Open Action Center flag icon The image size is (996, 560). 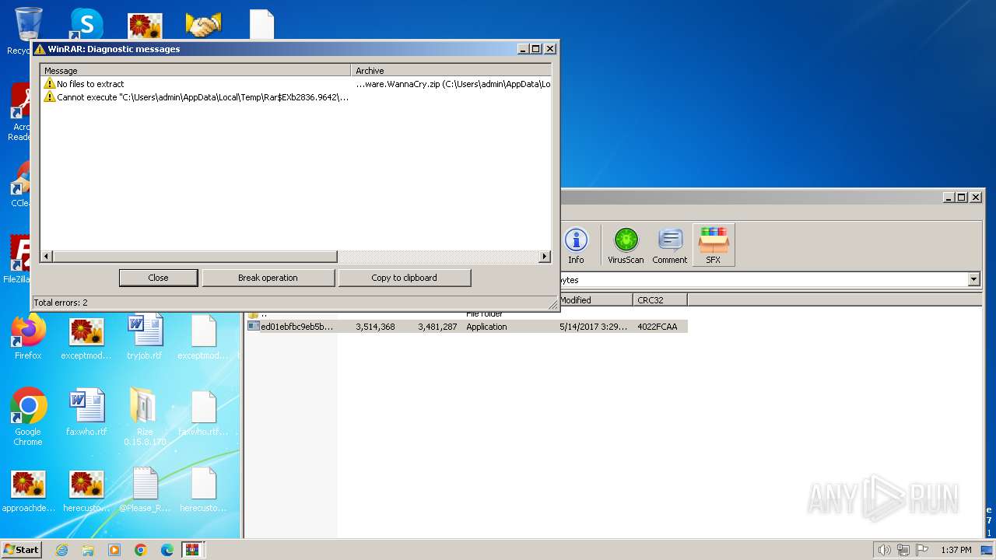(922, 550)
